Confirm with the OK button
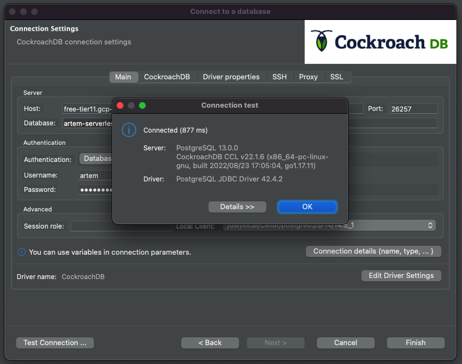The height and width of the screenshot is (364, 462). click(307, 207)
